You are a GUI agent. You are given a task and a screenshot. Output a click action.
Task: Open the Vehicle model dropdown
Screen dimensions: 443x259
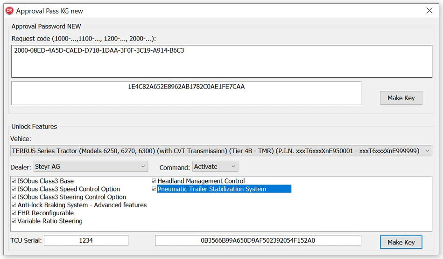[221, 150]
